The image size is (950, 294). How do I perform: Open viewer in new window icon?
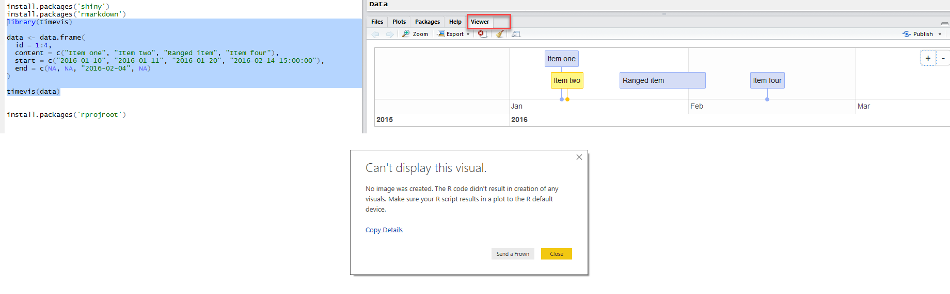tap(516, 34)
